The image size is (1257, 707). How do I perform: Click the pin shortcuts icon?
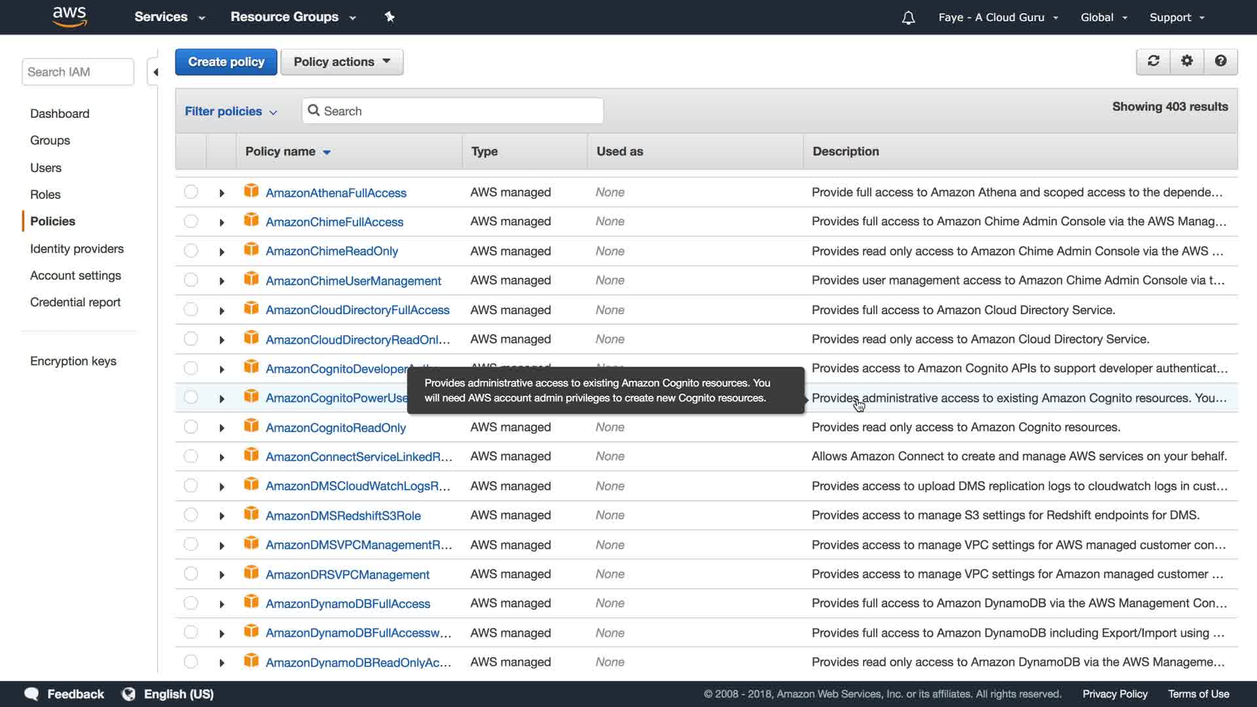point(390,17)
